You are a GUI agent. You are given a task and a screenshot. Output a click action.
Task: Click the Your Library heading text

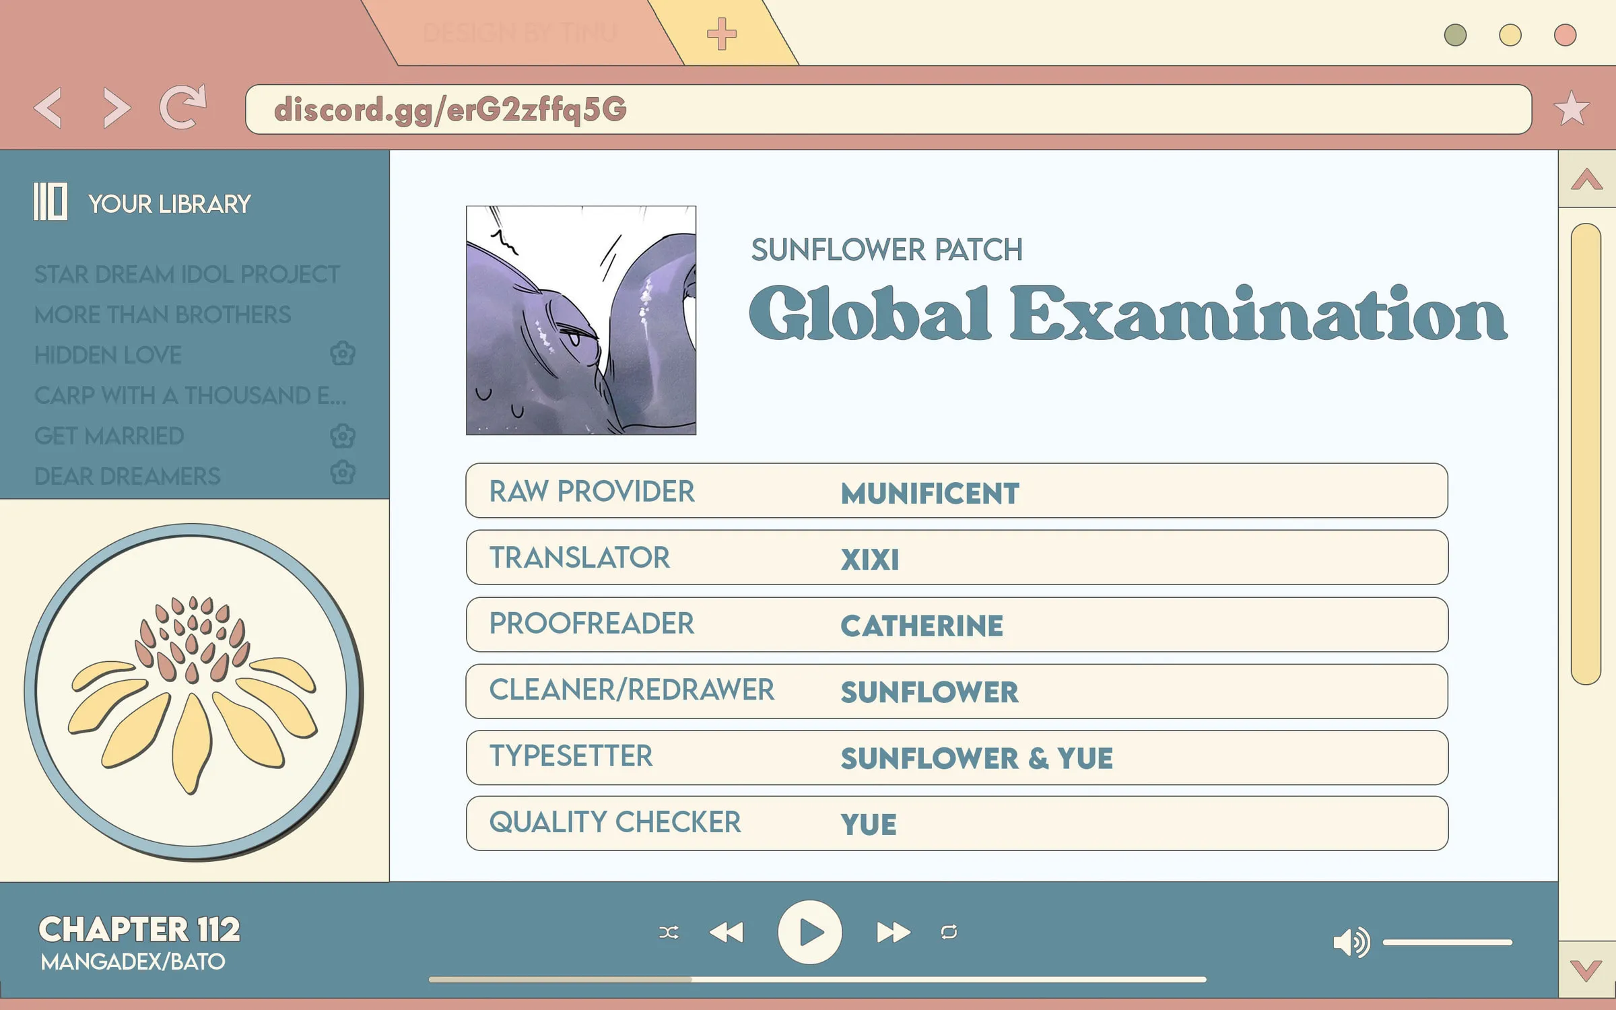170,203
